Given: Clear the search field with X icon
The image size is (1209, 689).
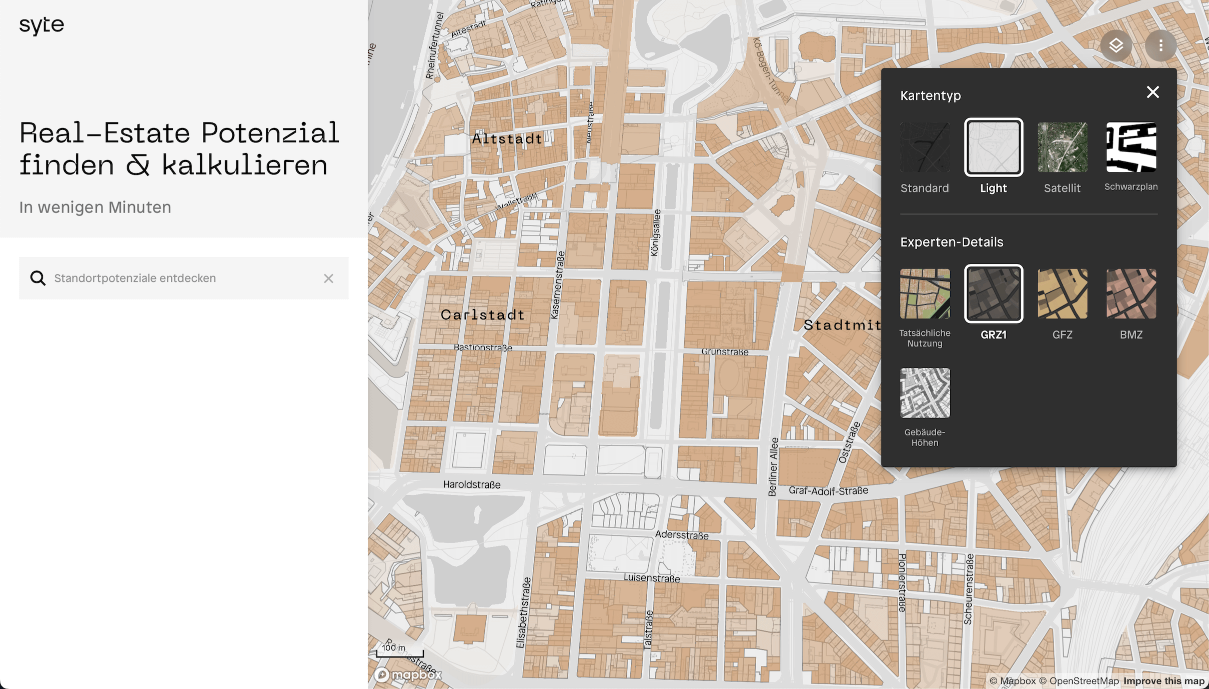Looking at the screenshot, I should pos(328,278).
